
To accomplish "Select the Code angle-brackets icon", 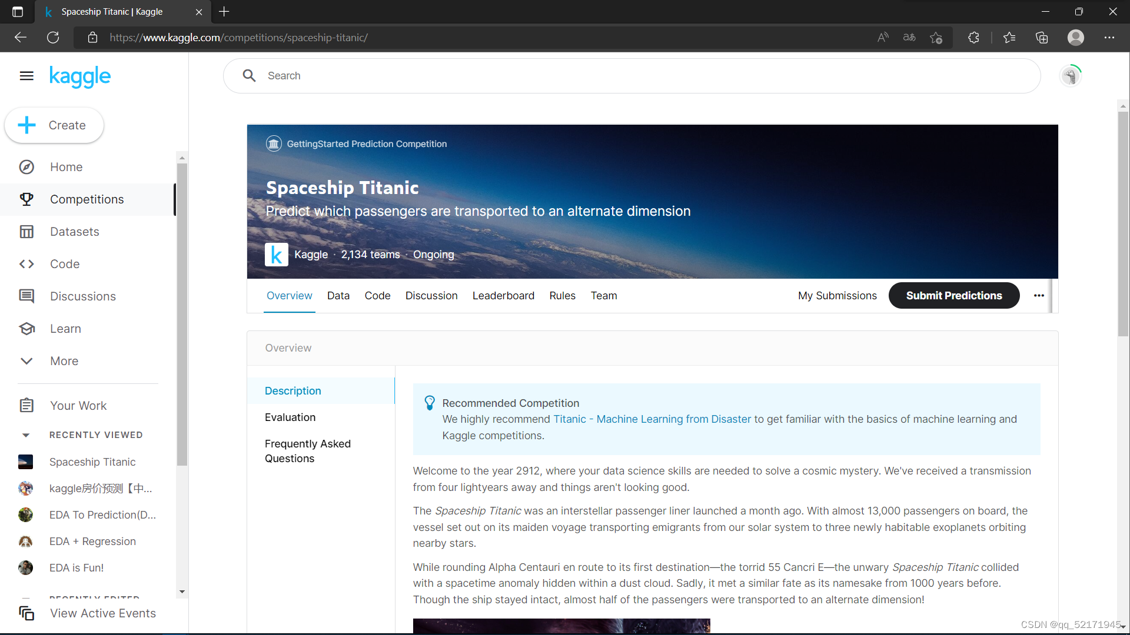I will point(26,264).
